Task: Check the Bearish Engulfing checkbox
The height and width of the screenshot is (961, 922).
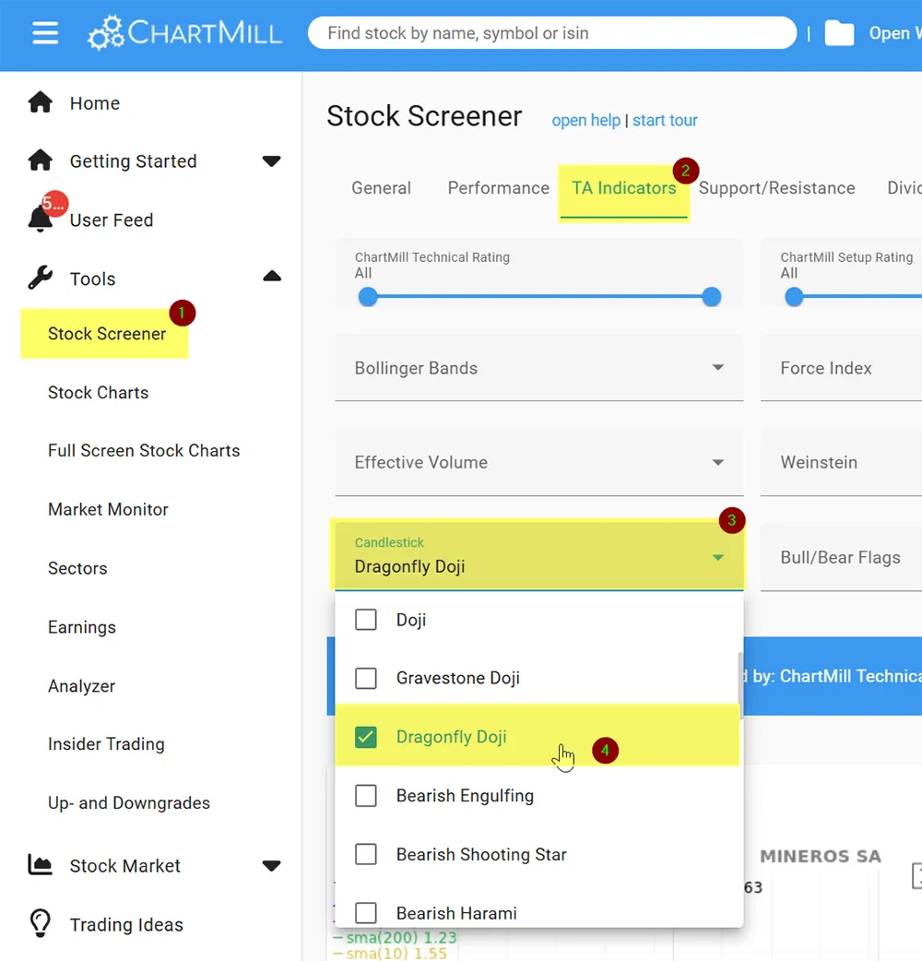Action: [x=366, y=796]
